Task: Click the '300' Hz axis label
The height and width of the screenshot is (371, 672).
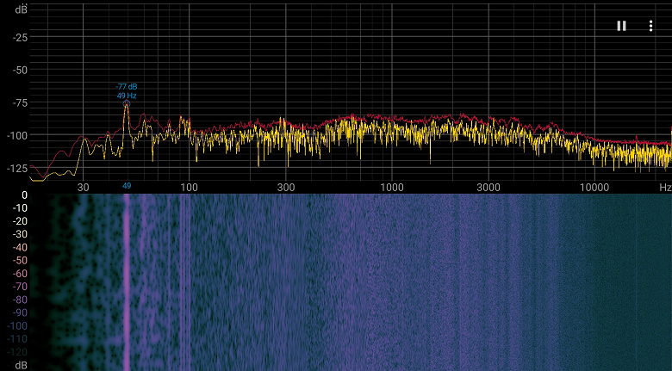Action: tap(286, 187)
